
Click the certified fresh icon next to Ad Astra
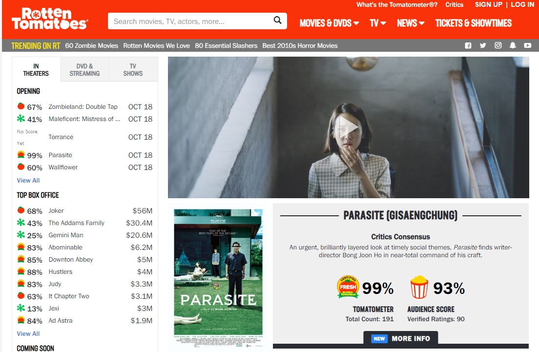21,320
